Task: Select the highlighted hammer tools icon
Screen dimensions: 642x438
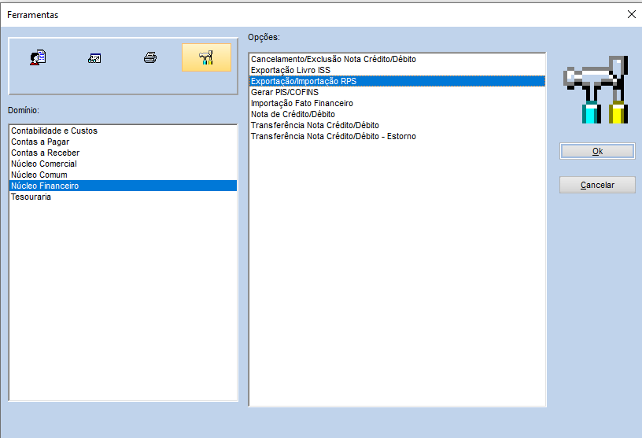Action: click(x=206, y=57)
